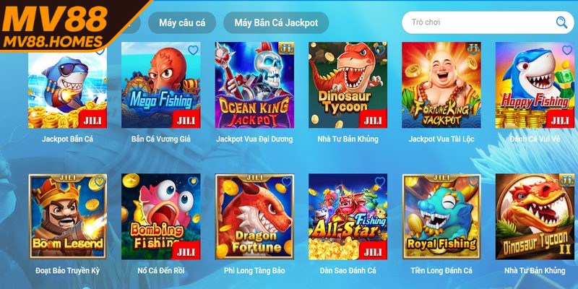Click the Jackpot Vua Đại Dương label
The width and height of the screenshot is (578, 289).
tap(254, 139)
